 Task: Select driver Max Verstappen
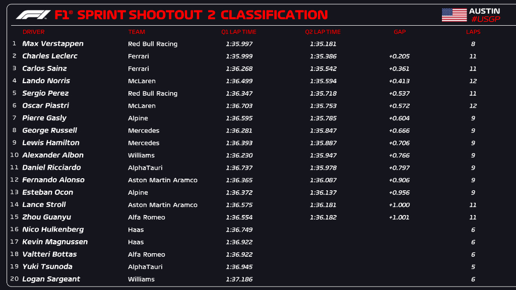pyautogui.click(x=53, y=44)
